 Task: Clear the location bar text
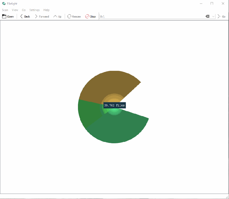tap(207, 16)
